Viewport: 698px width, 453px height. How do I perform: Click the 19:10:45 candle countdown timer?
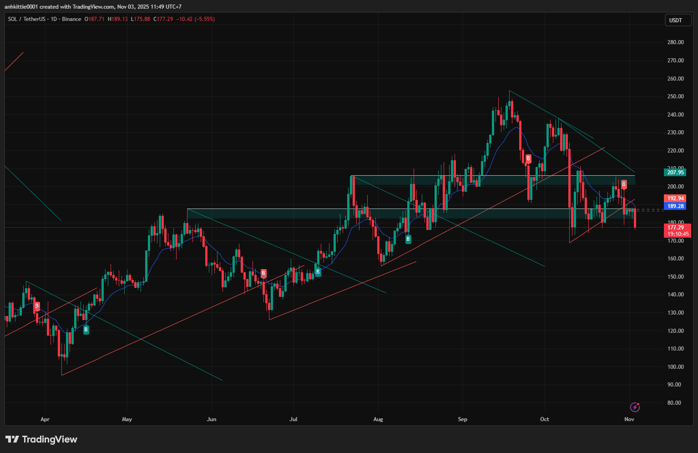coord(678,234)
